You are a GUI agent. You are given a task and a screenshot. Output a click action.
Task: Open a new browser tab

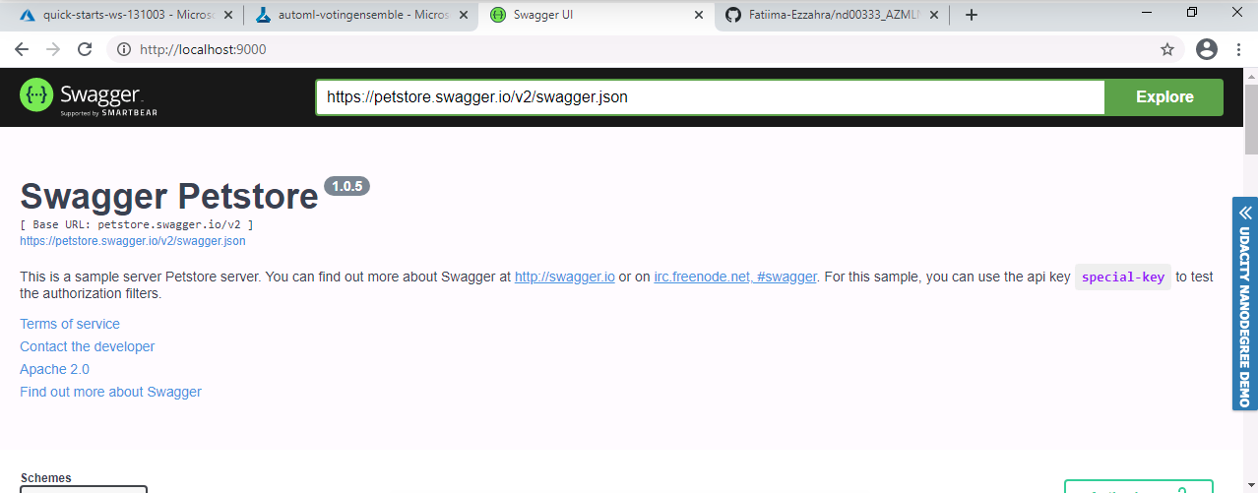[972, 15]
